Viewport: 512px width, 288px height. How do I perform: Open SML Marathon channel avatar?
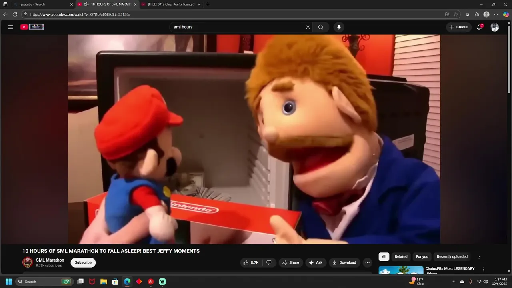click(x=28, y=262)
